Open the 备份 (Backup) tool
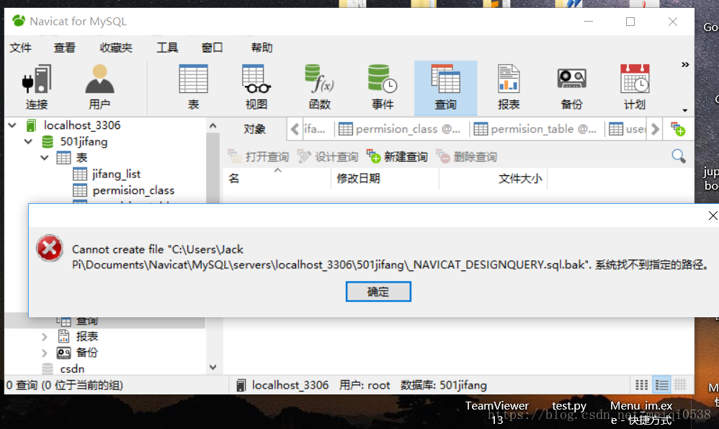Viewport: 719px width, 429px height. click(x=571, y=85)
